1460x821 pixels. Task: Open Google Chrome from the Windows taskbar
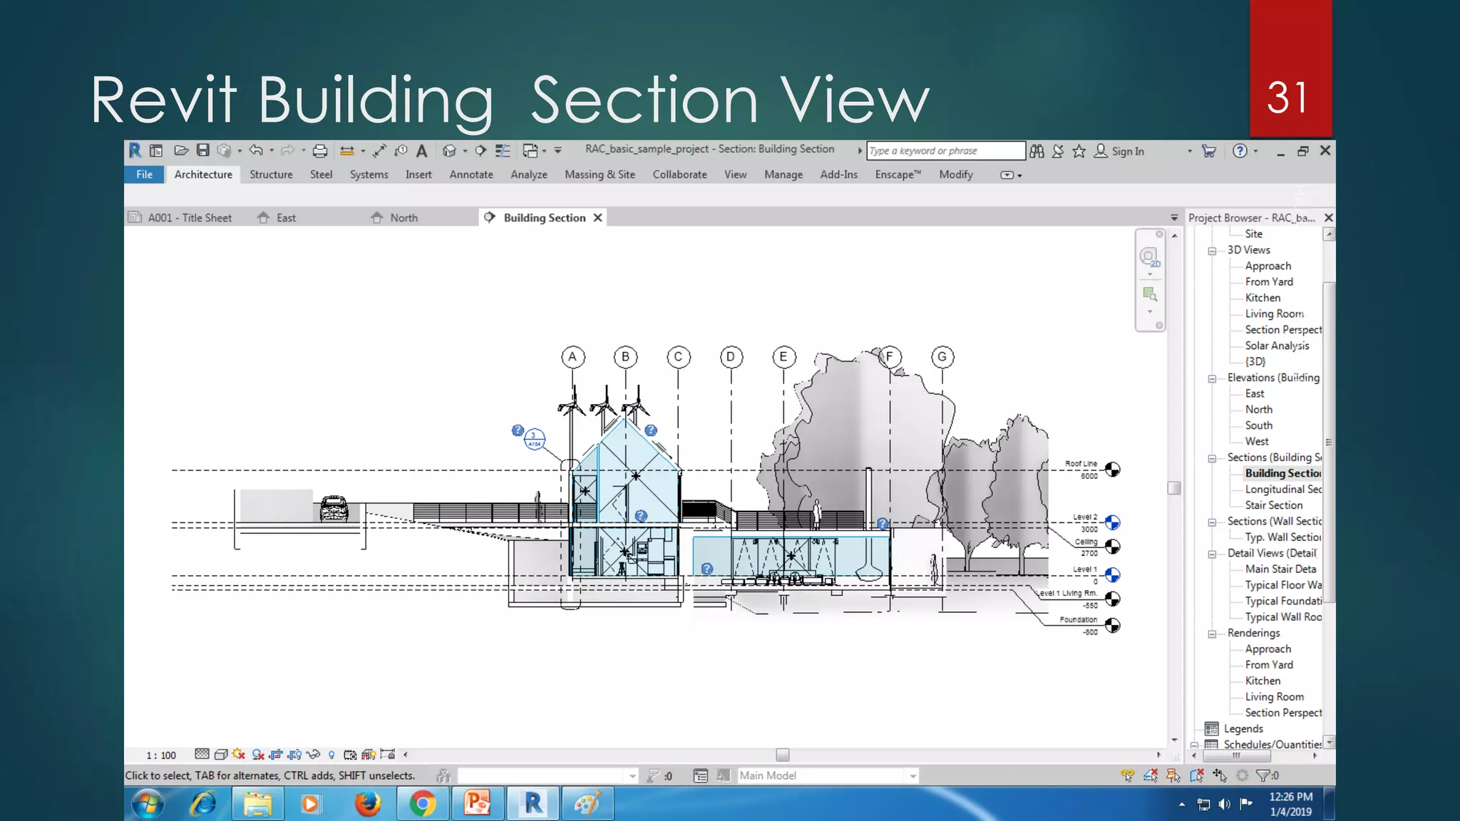[x=423, y=804]
